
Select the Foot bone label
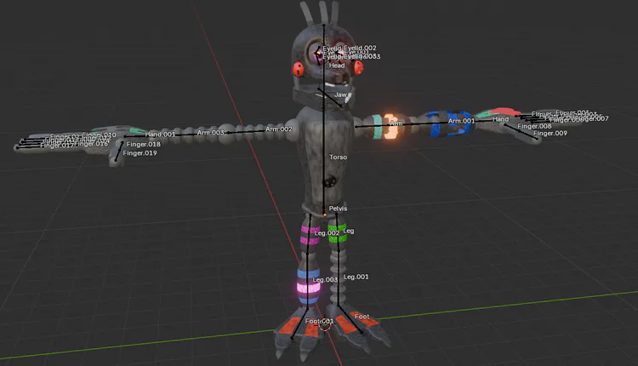point(362,317)
